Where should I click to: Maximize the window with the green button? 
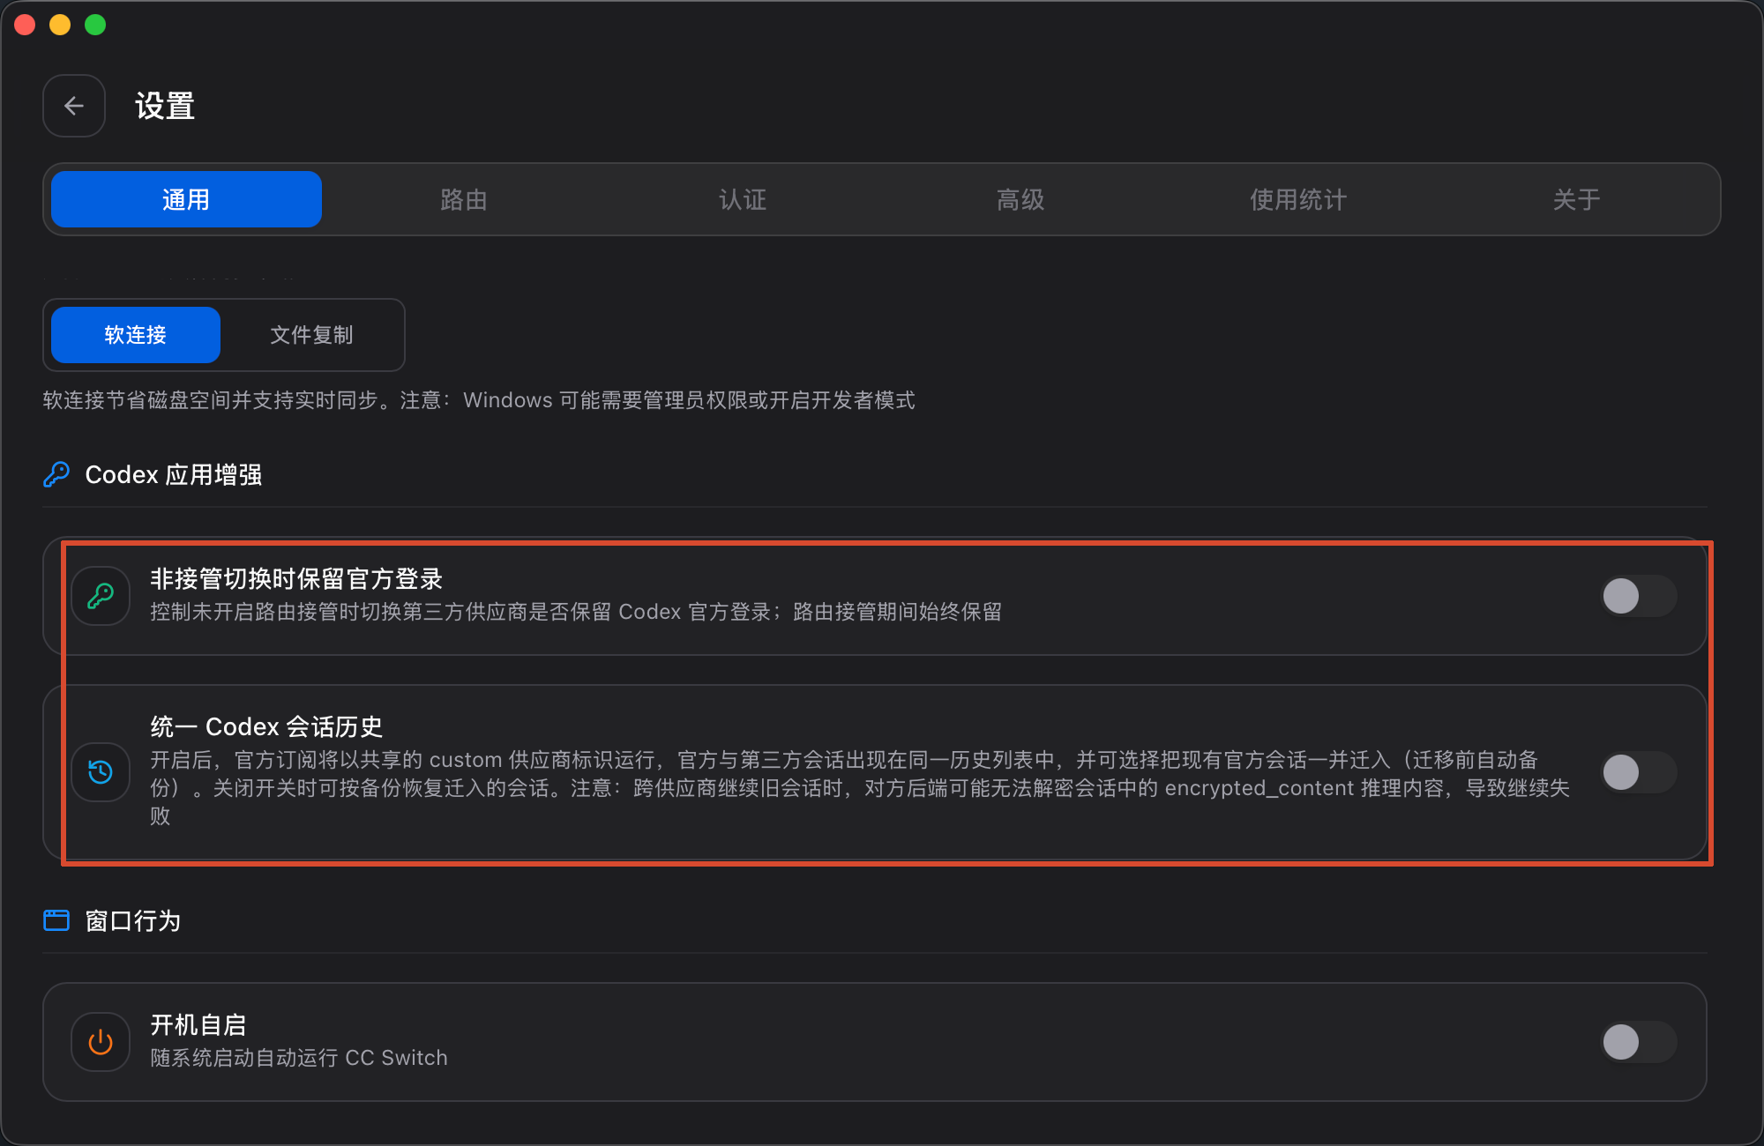[95, 25]
